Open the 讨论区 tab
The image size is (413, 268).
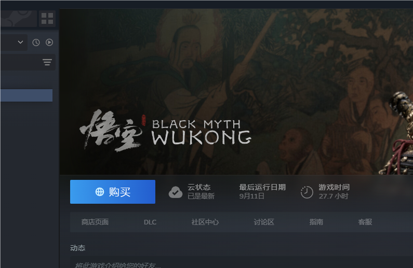(264, 222)
